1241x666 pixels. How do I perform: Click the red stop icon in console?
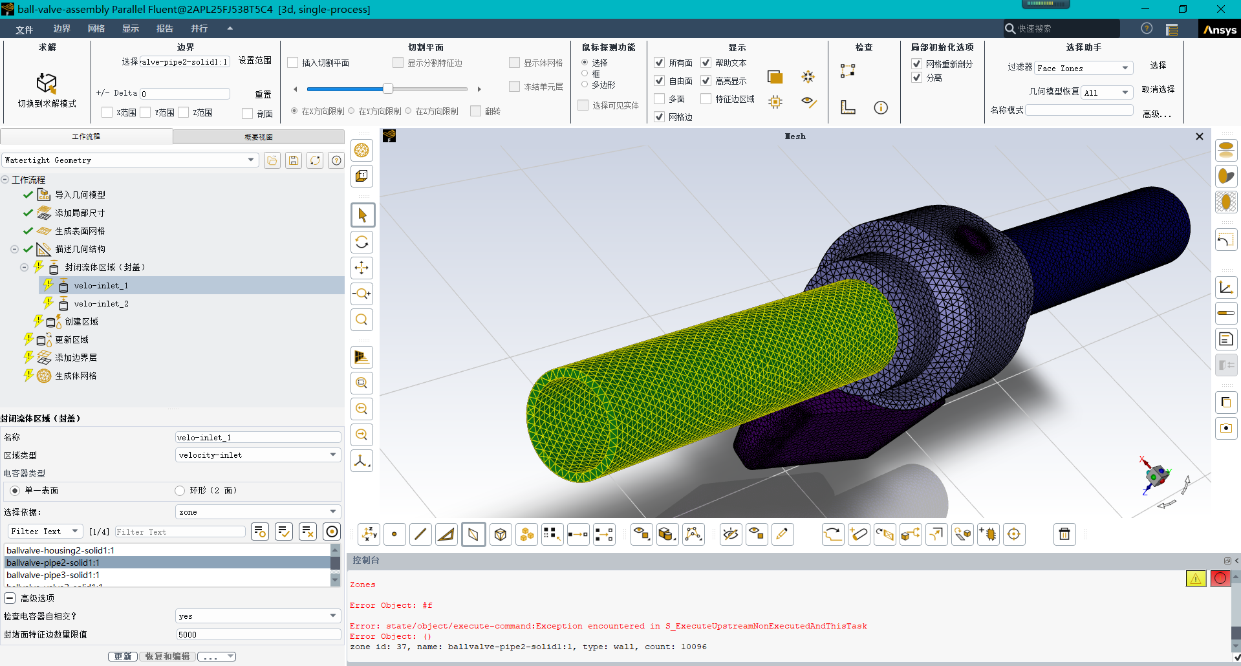point(1220,579)
